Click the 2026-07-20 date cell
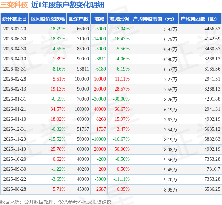 (15, 29)
